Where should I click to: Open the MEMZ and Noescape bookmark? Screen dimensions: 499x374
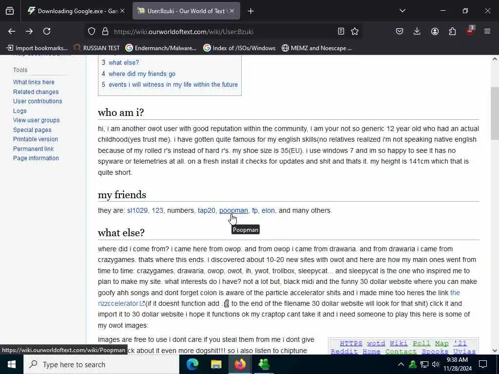[x=317, y=48]
